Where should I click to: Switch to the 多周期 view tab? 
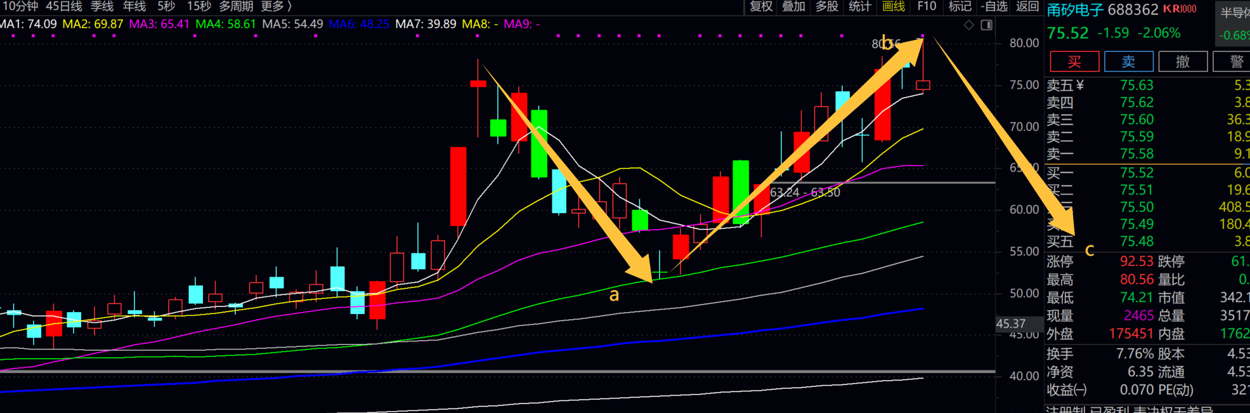(236, 6)
